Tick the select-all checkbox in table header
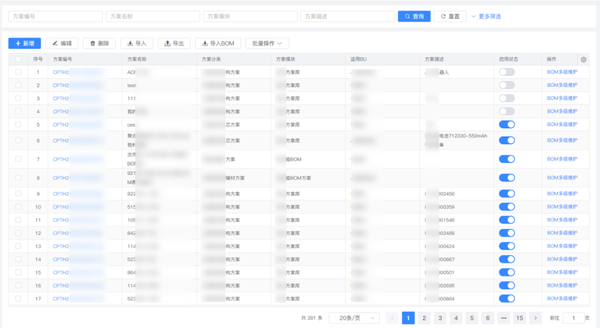The image size is (600, 328). tap(18, 59)
